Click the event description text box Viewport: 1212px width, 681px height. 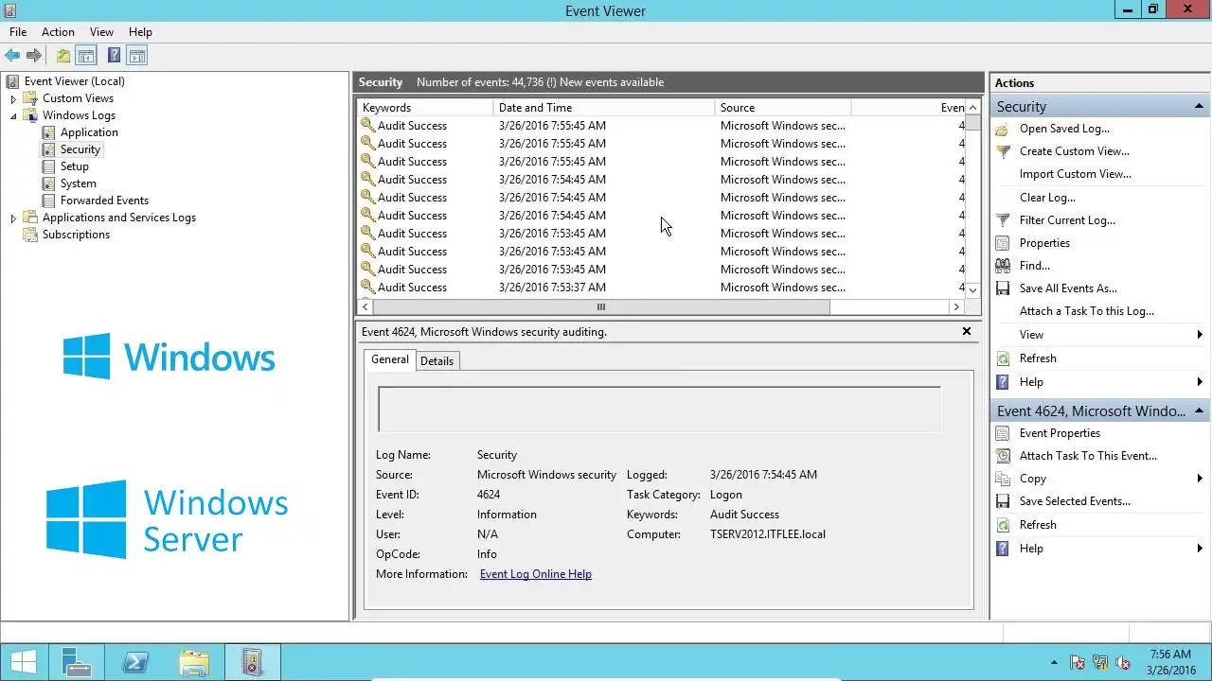click(x=659, y=409)
